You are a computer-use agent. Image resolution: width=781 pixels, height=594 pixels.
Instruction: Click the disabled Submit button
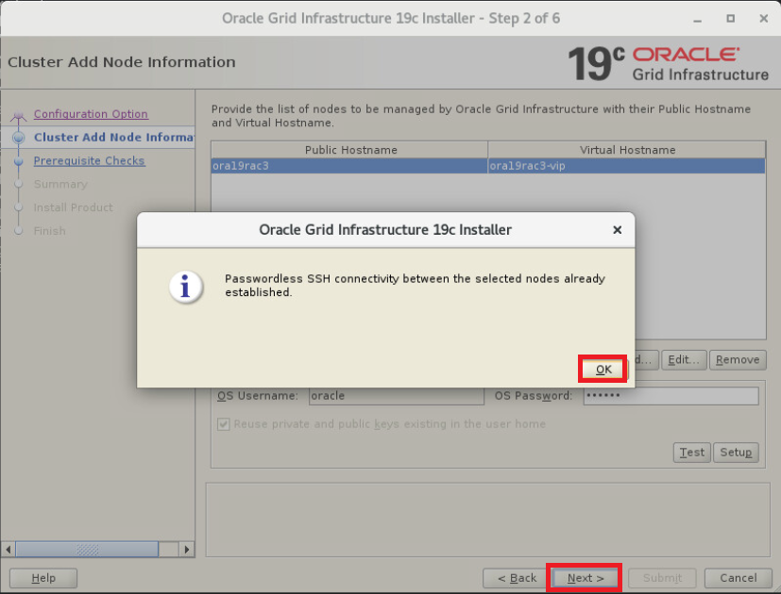(x=662, y=578)
